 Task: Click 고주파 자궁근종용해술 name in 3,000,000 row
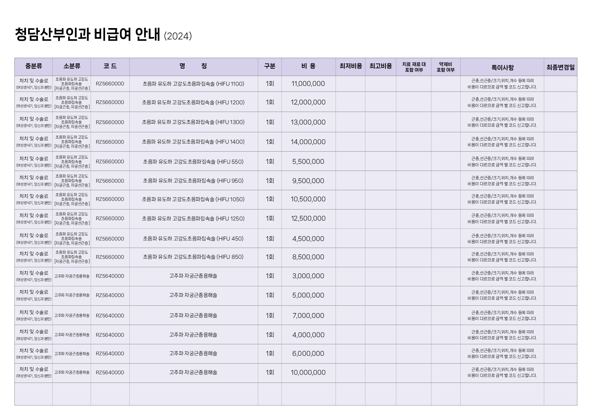tap(193, 276)
